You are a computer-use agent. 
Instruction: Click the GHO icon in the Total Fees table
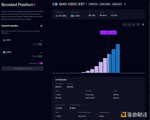[56, 95]
